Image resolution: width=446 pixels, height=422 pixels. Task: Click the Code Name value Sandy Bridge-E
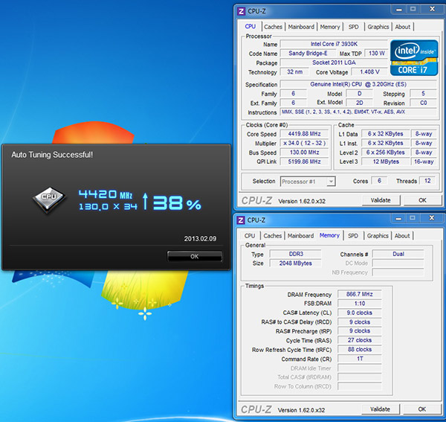pos(308,54)
